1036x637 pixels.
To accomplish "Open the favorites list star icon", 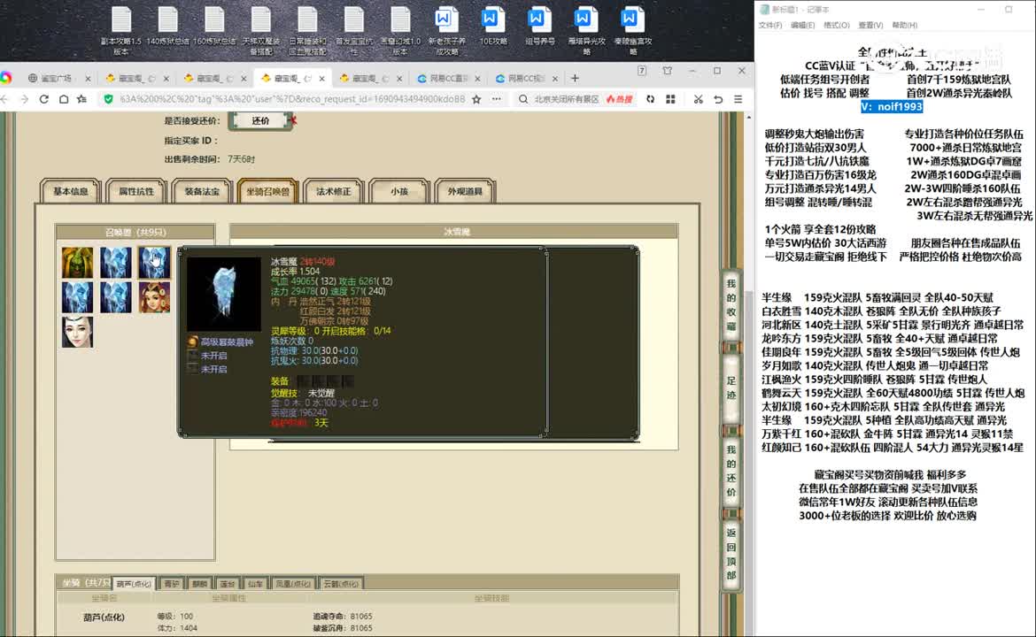I will [82, 99].
